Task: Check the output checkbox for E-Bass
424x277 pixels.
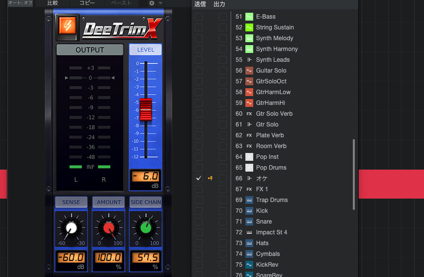Action: (223, 17)
